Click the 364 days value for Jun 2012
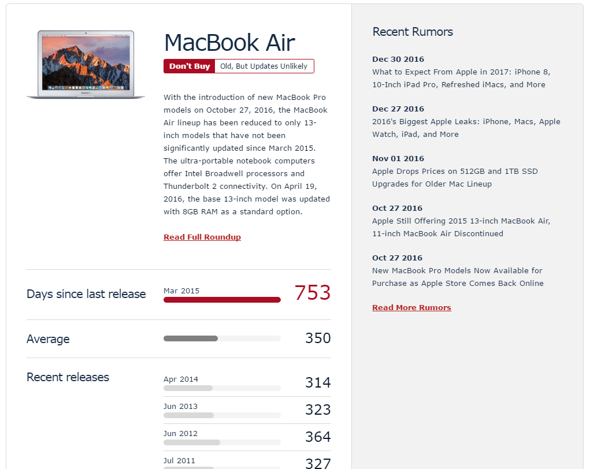The height and width of the screenshot is (469, 590). [318, 437]
